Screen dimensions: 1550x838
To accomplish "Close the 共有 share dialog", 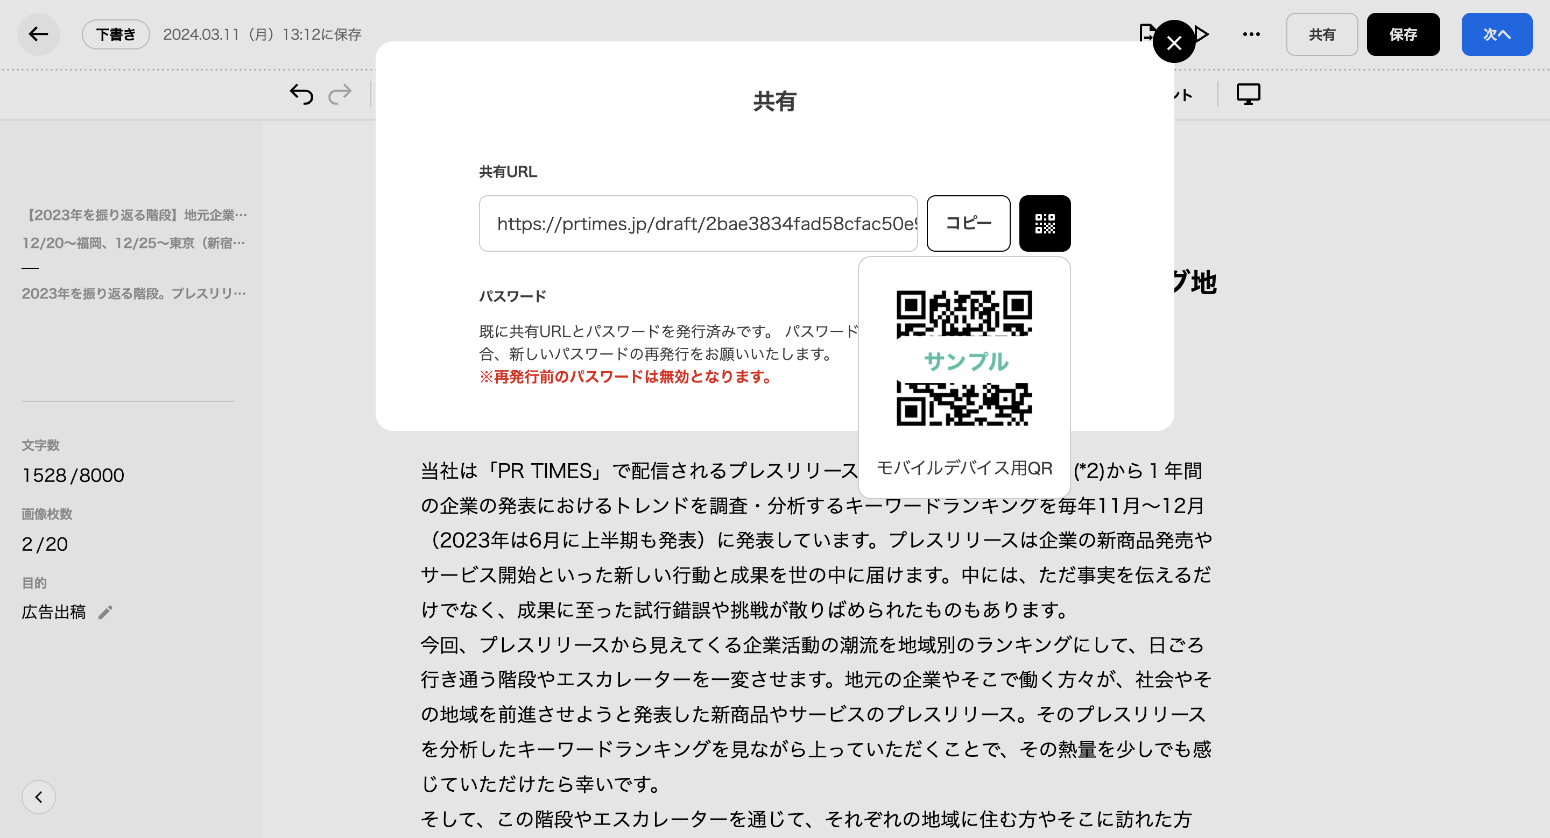I will point(1173,42).
